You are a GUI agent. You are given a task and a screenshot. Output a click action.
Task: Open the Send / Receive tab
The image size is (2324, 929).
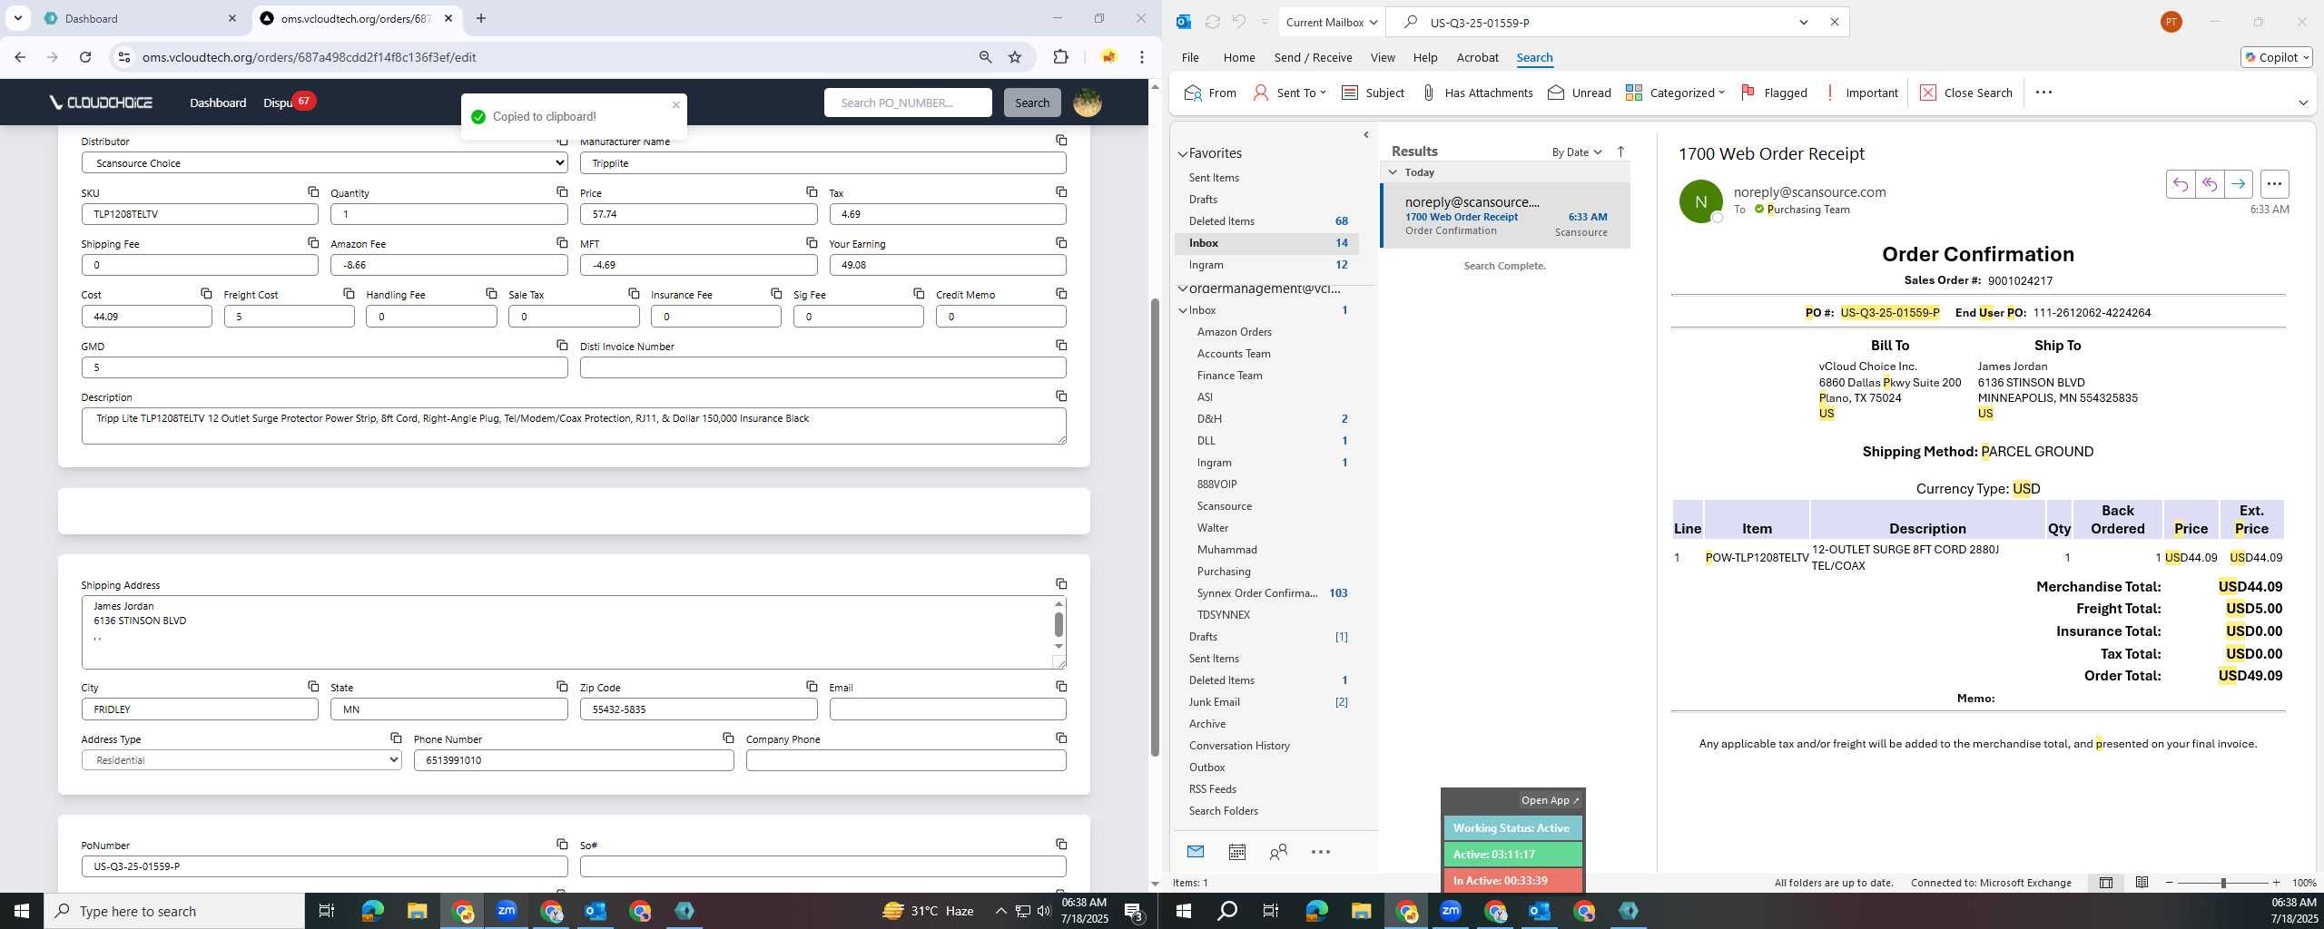coord(1313,57)
